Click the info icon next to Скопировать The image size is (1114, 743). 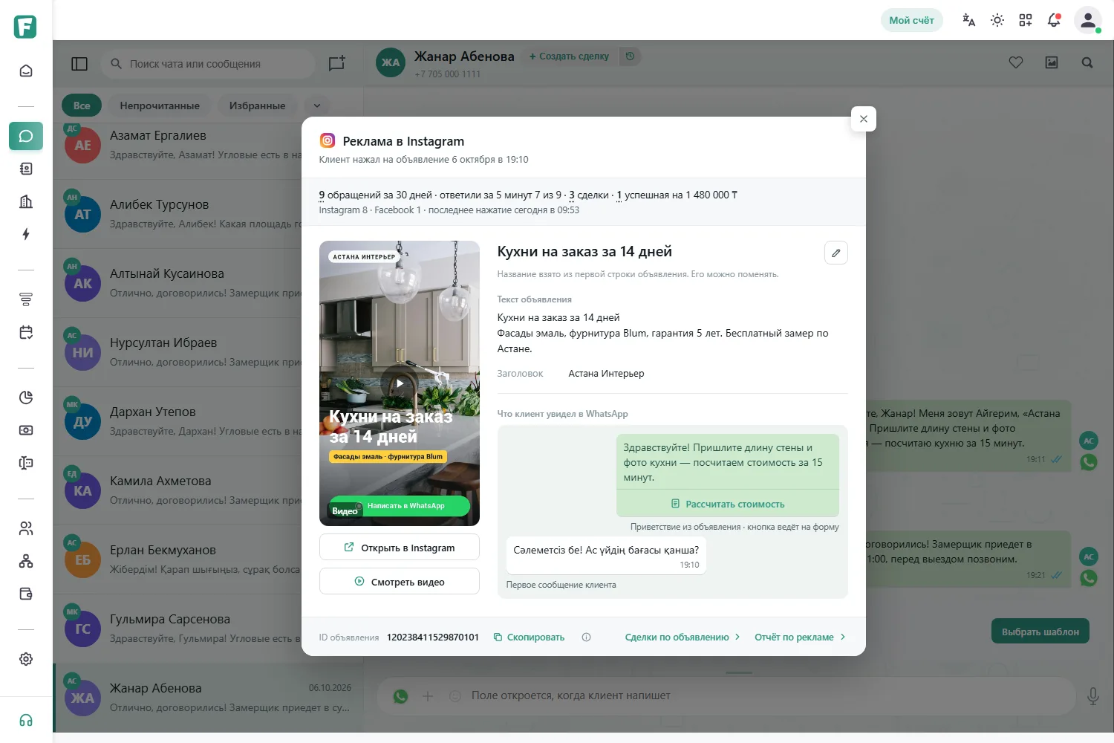(x=586, y=637)
